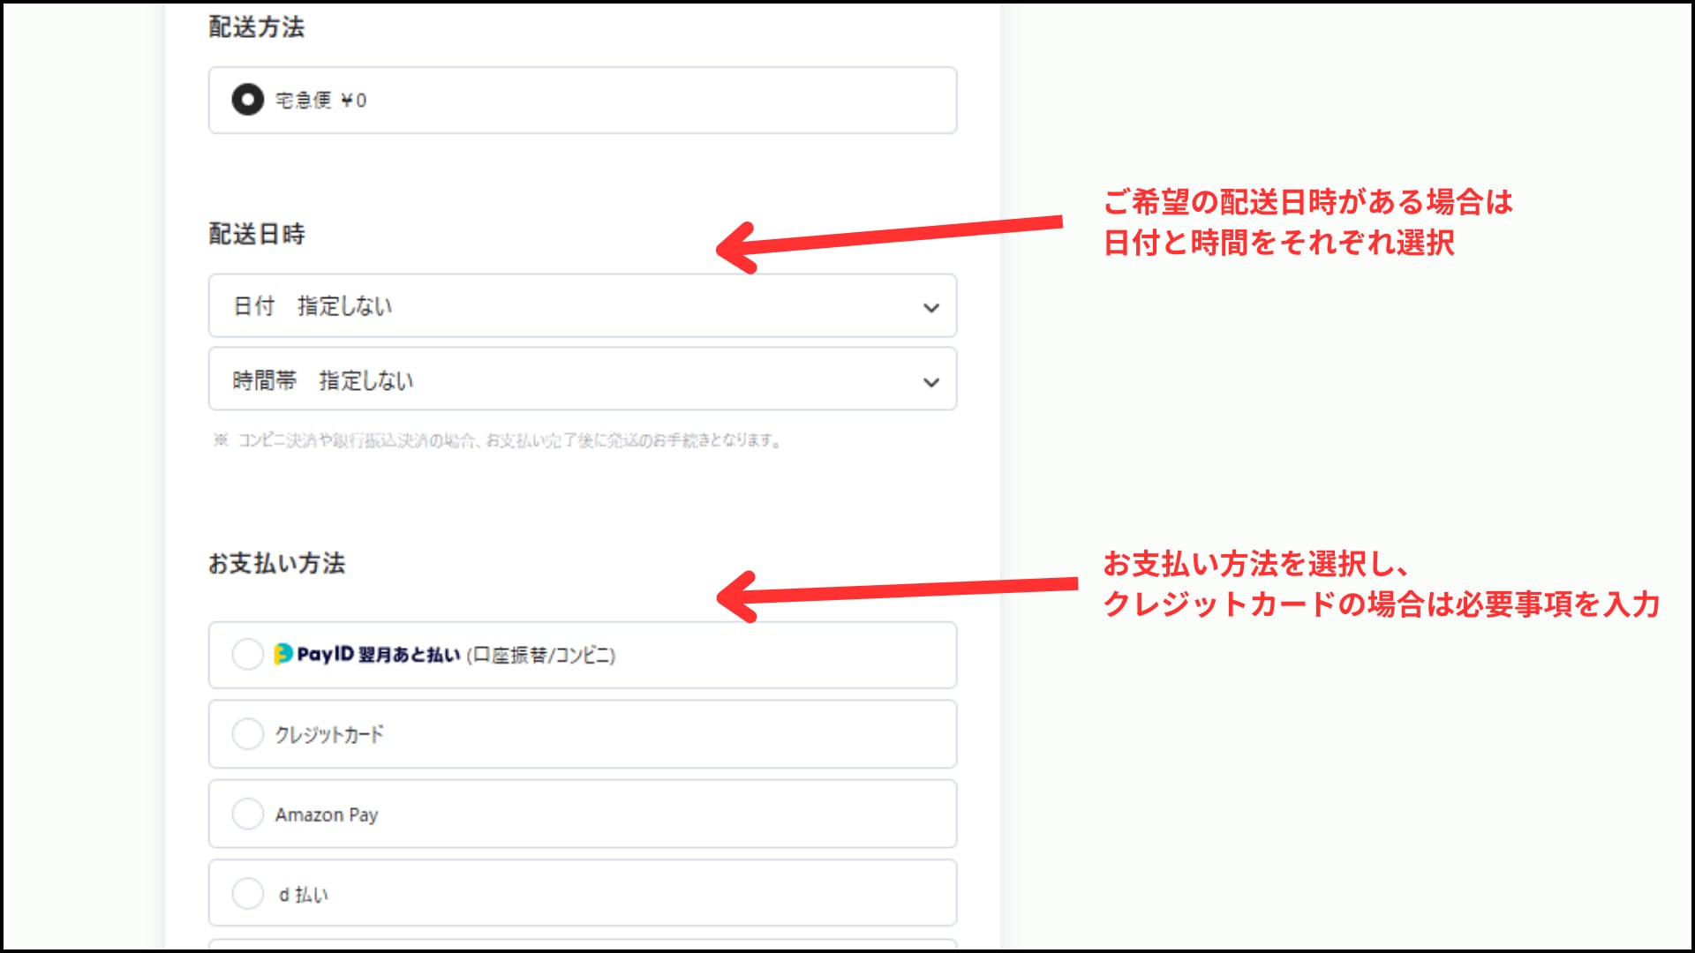
Task: Click the chevron on the 日付 dropdown
Action: tap(930, 308)
